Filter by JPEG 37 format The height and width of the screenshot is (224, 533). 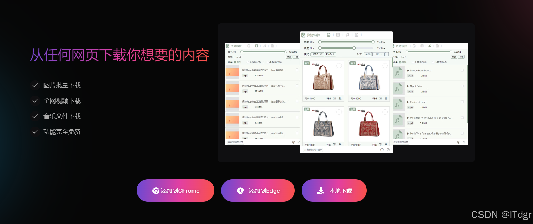click(317, 54)
